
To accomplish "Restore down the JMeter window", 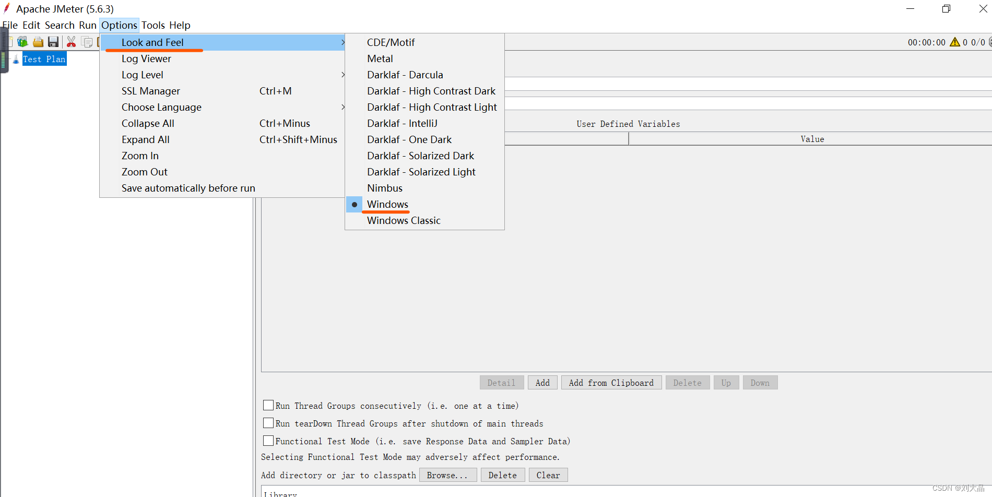I will [x=946, y=8].
